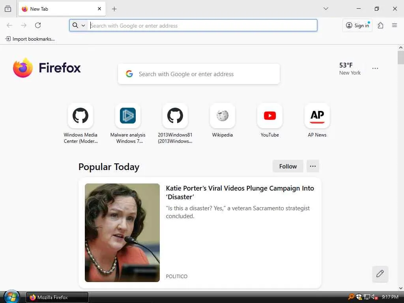404x303 pixels.
Task: Open the Extensions puzzle icon
Action: pos(381,25)
